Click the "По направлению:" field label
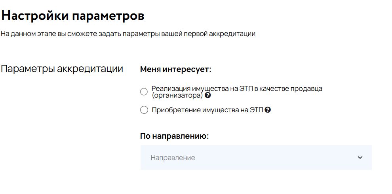Viewport: 392px width, 194px height. [175, 136]
